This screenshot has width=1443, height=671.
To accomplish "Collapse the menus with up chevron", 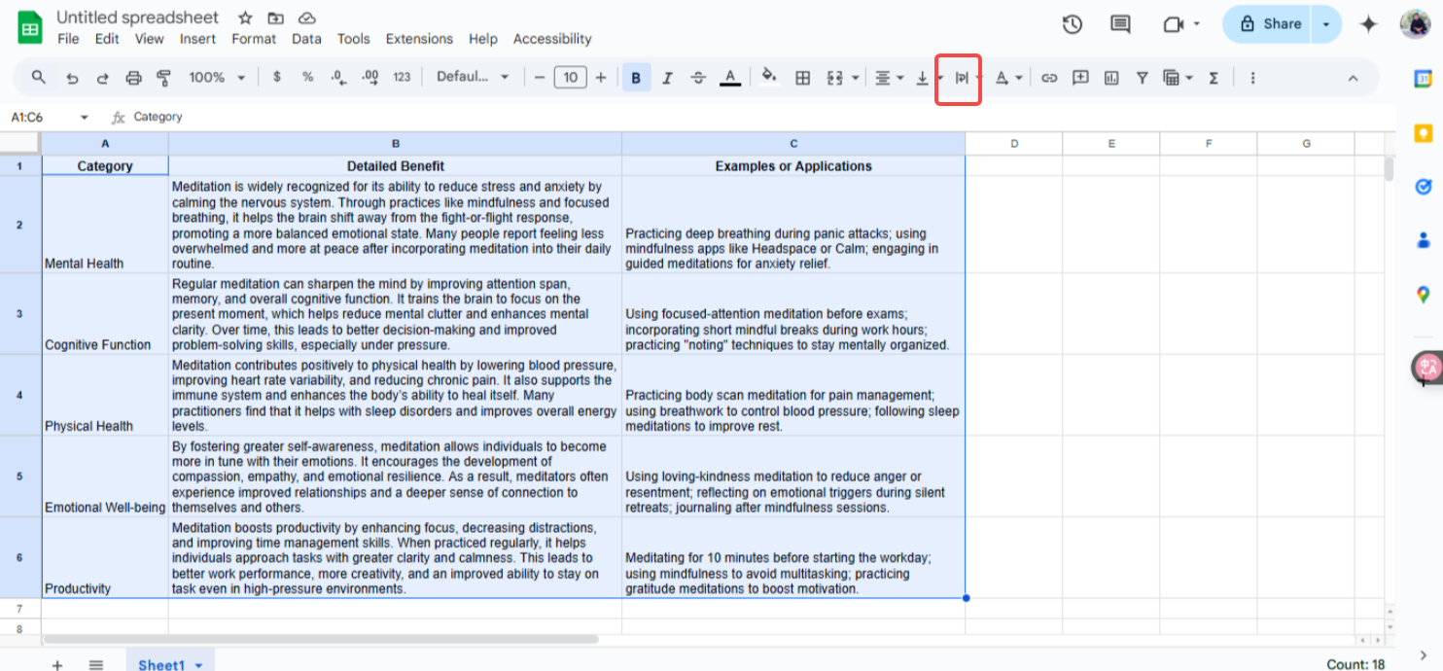I will (1353, 78).
